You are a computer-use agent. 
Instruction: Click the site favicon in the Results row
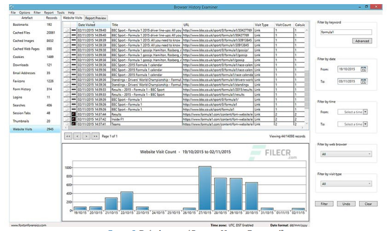[74, 114]
